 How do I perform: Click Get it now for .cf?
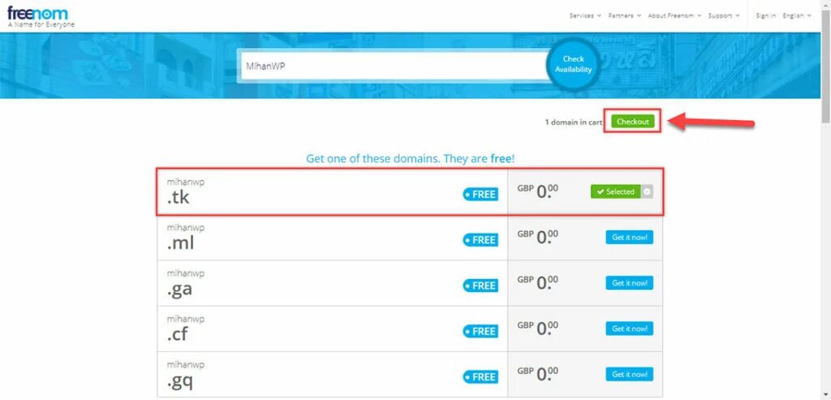(630, 329)
